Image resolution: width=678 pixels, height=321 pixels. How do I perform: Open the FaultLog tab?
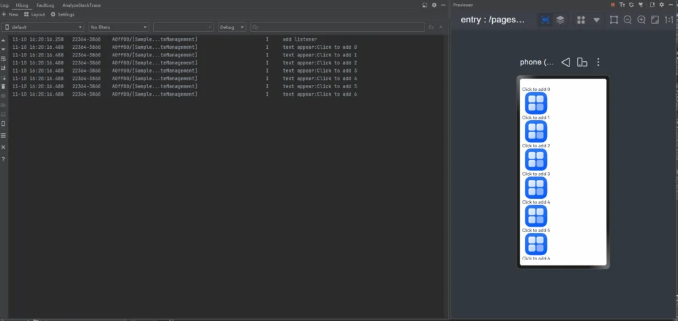45,5
